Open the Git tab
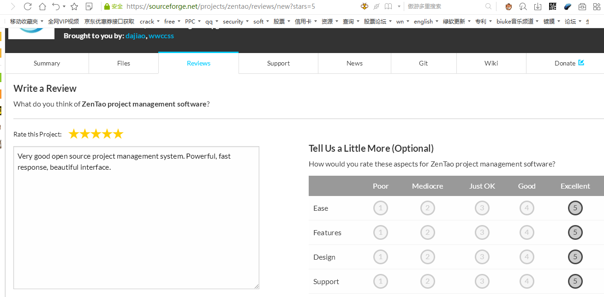This screenshot has width=604, height=297. (x=424, y=63)
